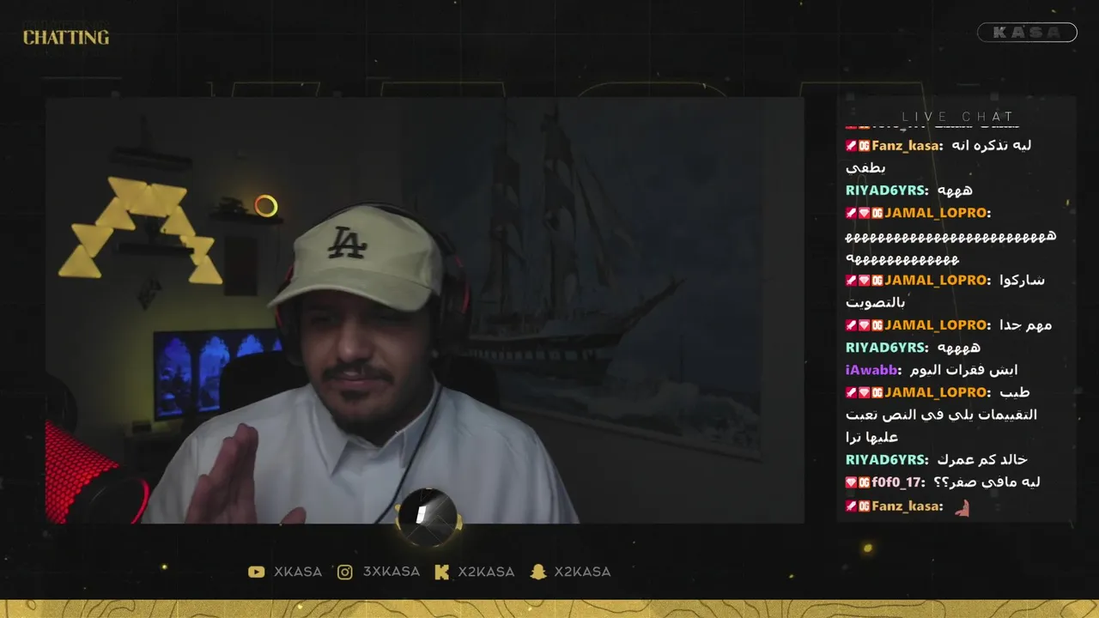Select the first RIYAD6YRS username in chat

pos(886,191)
